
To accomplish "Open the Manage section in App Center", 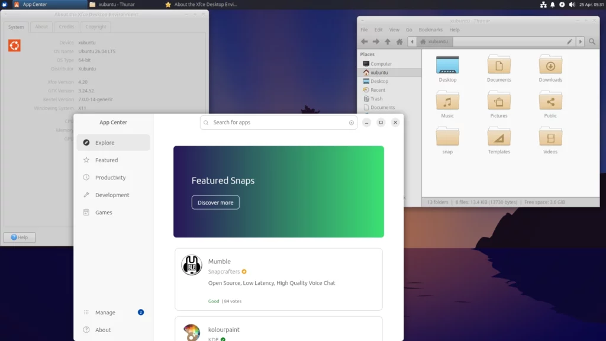I will [x=105, y=312].
